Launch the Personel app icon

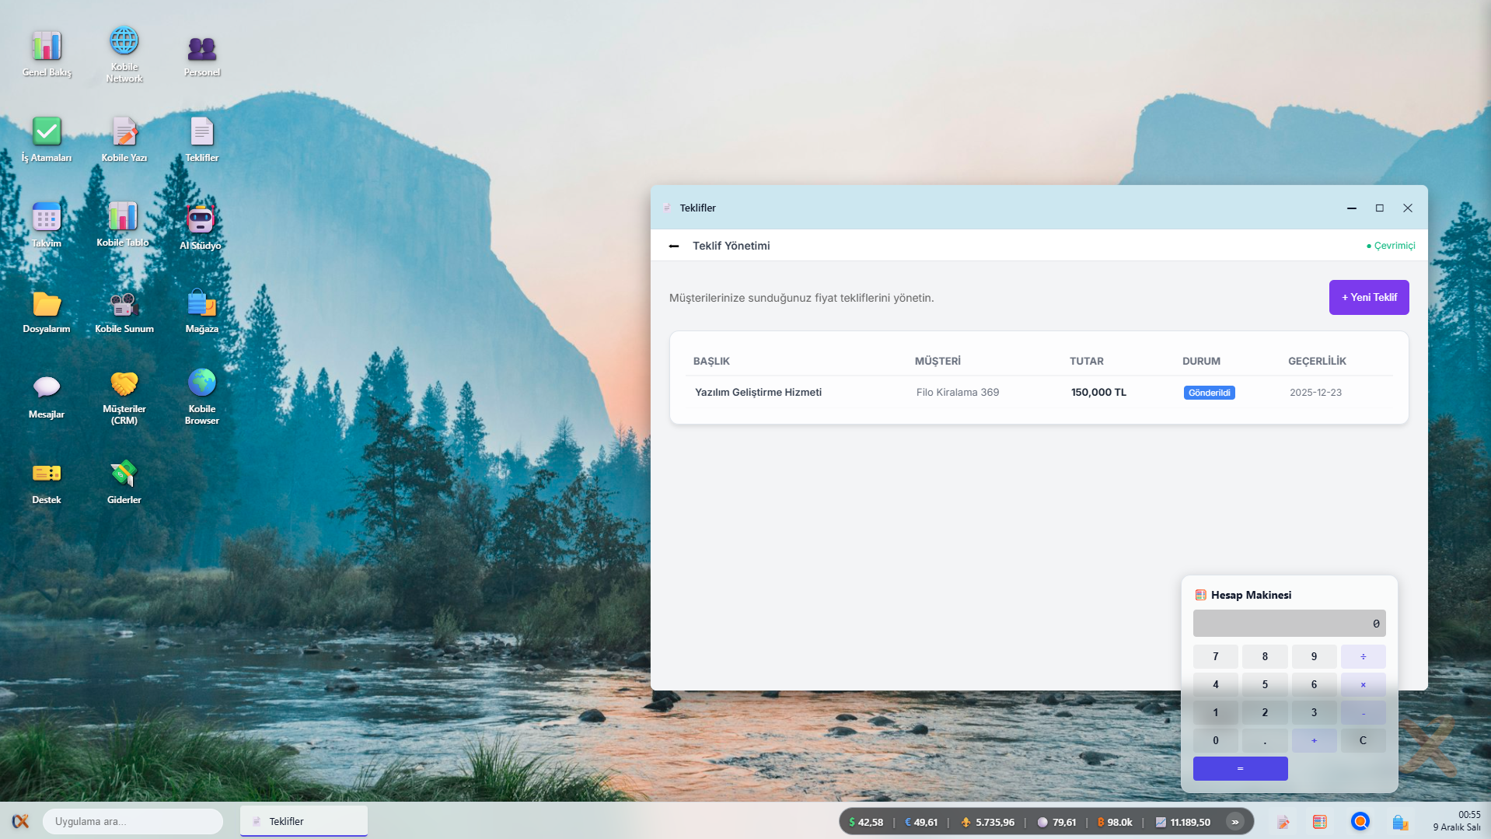tap(202, 51)
